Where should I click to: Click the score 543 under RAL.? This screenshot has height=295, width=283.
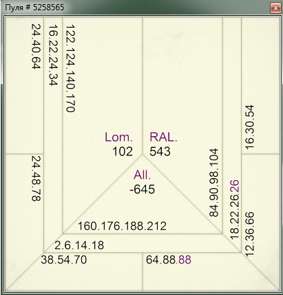(160, 151)
